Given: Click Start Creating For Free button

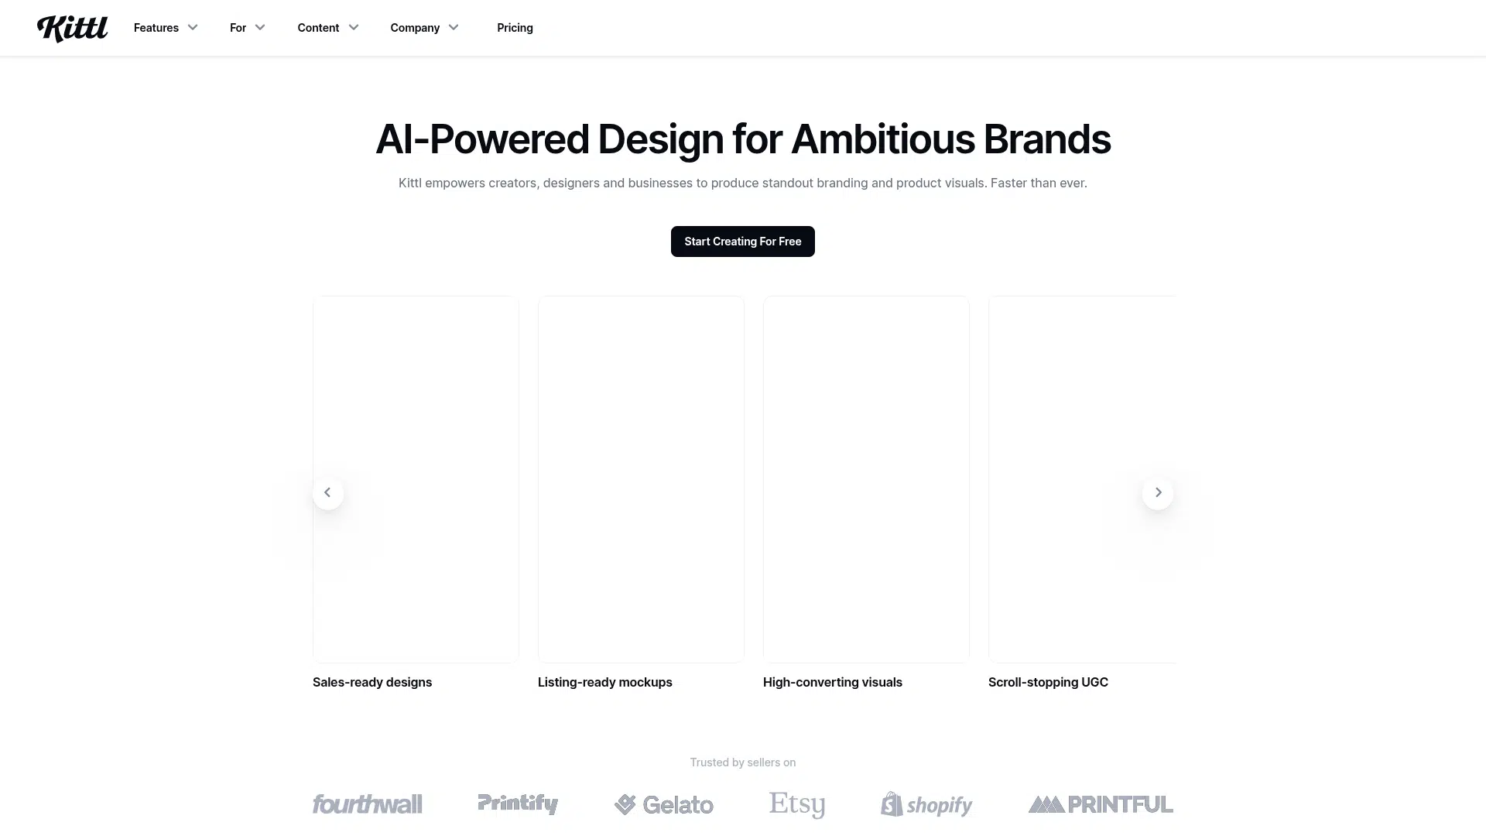Looking at the screenshot, I should coord(743,242).
